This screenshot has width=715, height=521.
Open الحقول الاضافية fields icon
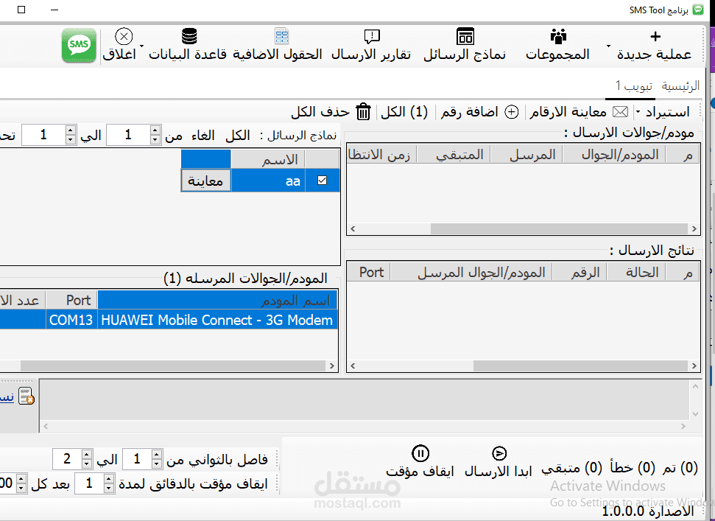point(282,36)
